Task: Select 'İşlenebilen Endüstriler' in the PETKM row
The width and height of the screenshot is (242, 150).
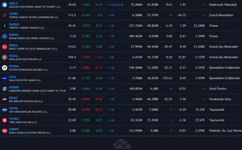Action: click(x=225, y=68)
